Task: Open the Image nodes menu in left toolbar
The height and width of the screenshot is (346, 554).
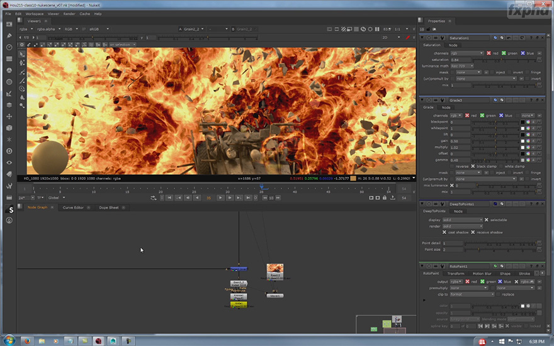Action: 9,24
